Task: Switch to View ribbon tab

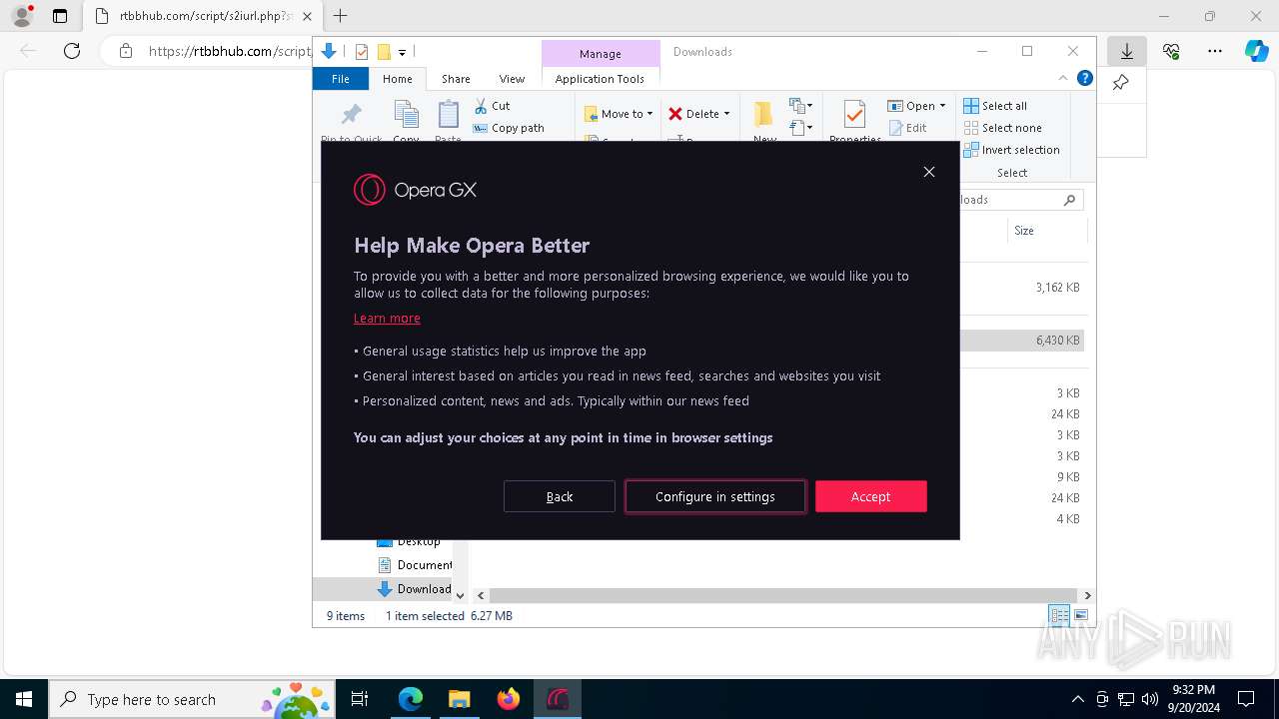Action: tap(512, 79)
